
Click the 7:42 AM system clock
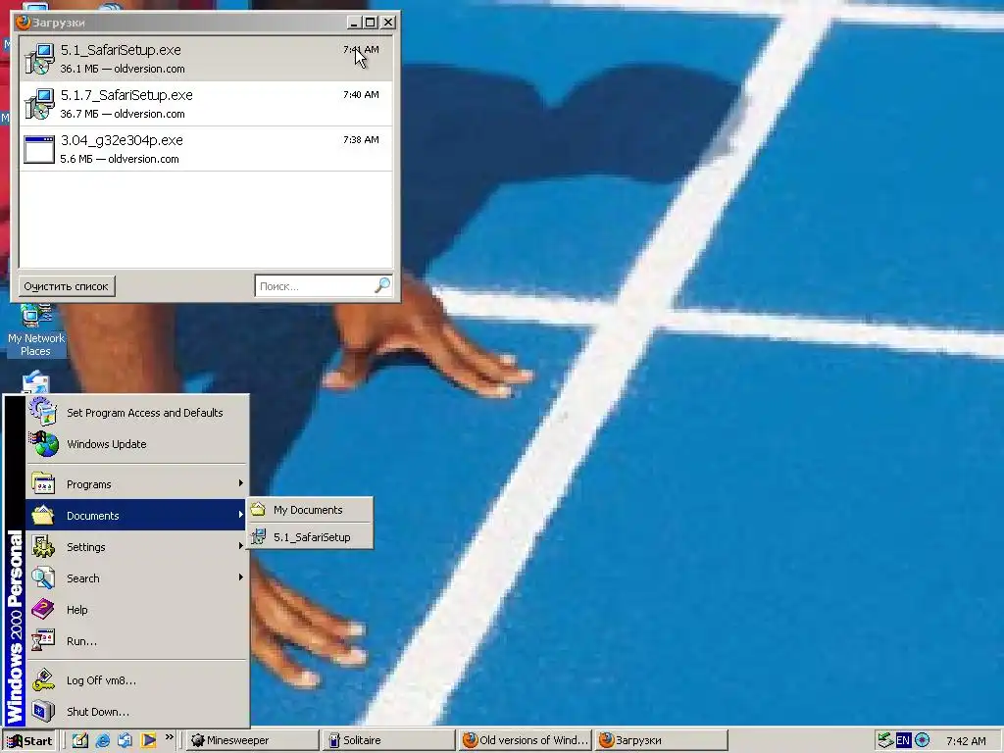[x=966, y=741]
